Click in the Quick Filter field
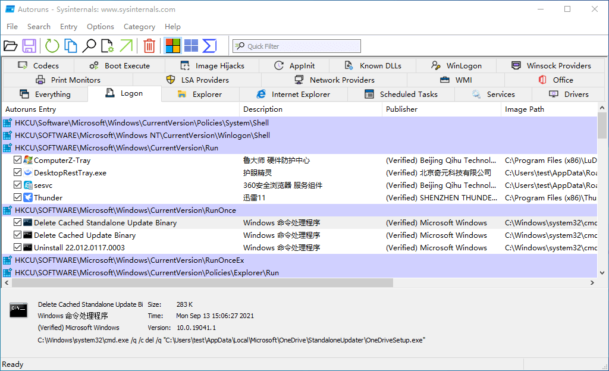This screenshot has height=371, width=609. click(x=297, y=46)
